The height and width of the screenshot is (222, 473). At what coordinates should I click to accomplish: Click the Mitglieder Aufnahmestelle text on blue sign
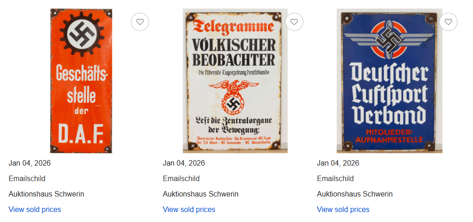[x=390, y=136]
